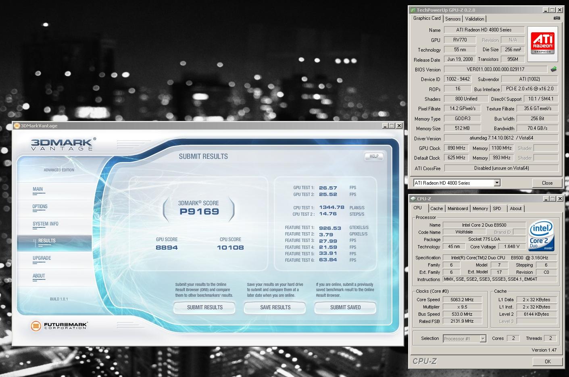Click the FEATURE TEST 1 value 926.53
Screen dimensions: 569x377
click(330, 228)
